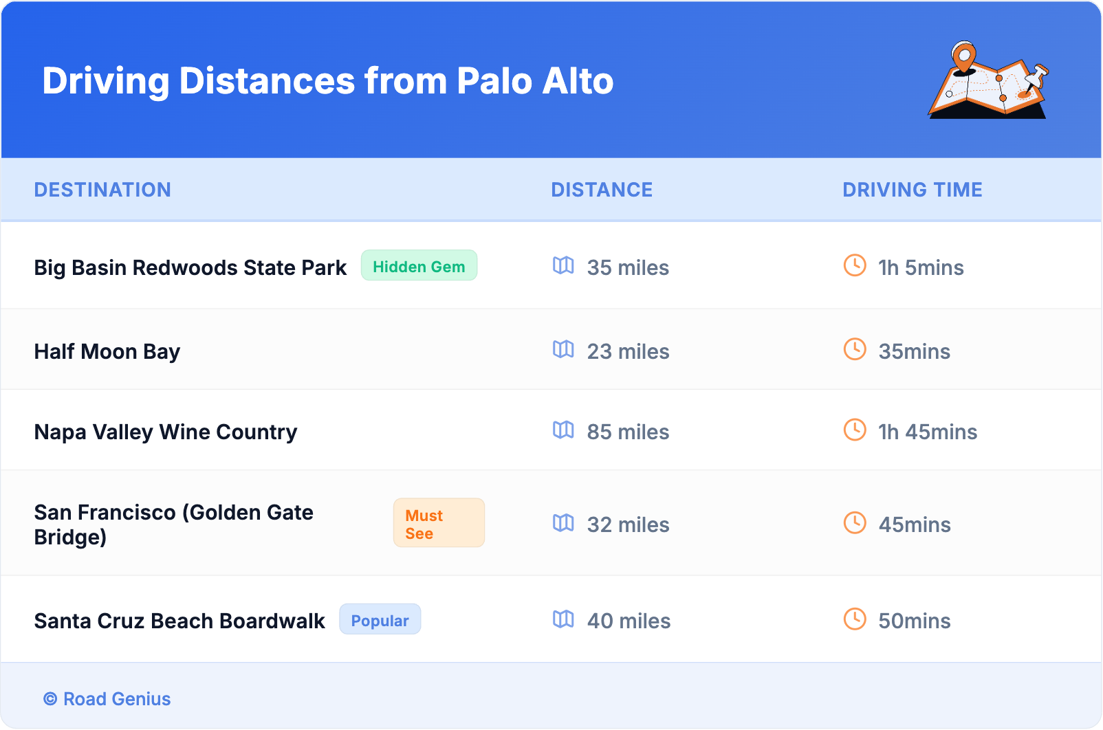Sort by the Destination column header
The height and width of the screenshot is (730, 1103).
pyautogui.click(x=102, y=190)
